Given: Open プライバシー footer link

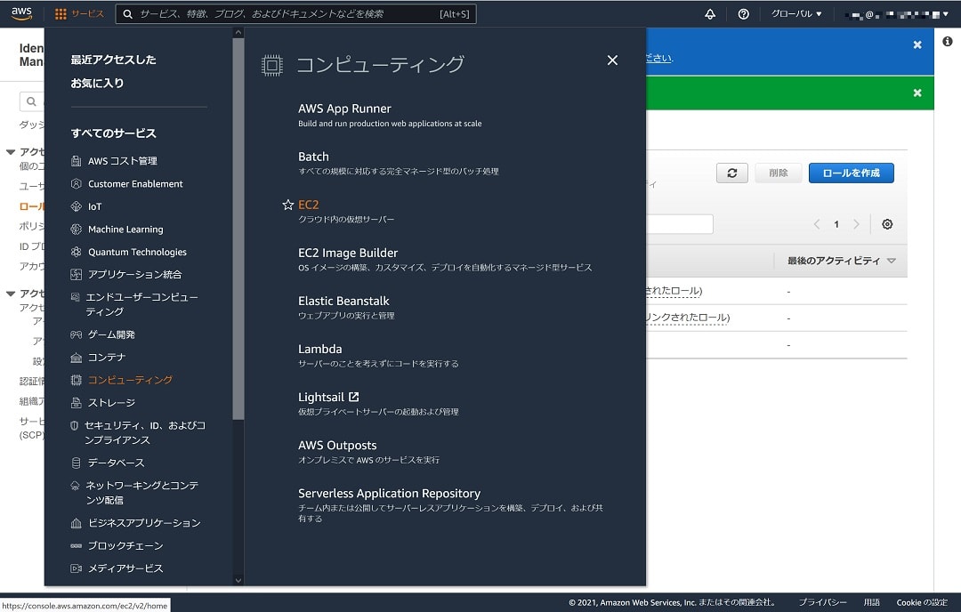Looking at the screenshot, I should (822, 602).
